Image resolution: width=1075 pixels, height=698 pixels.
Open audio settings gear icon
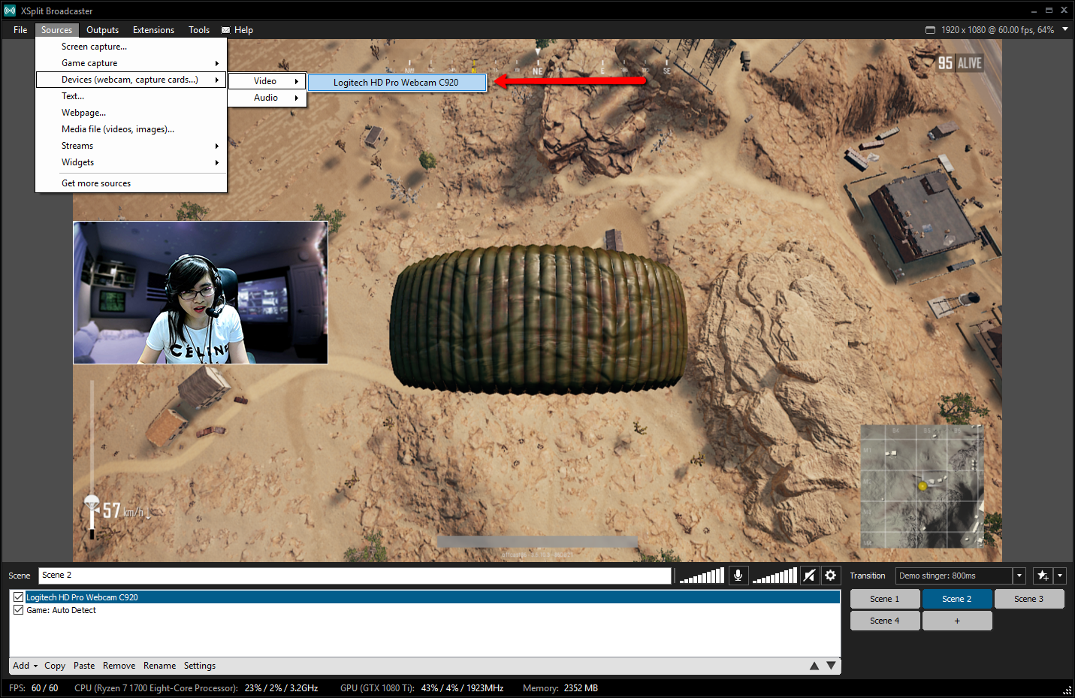coord(830,576)
